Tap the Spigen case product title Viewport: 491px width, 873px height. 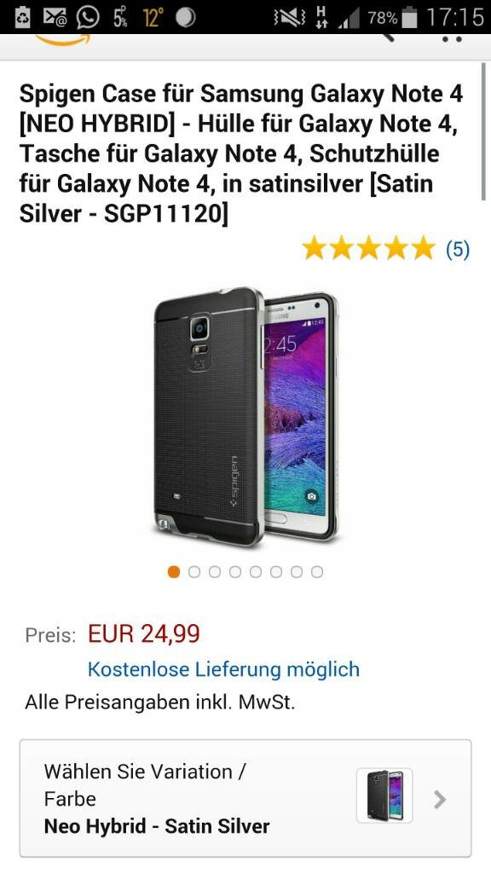pyautogui.click(x=241, y=153)
